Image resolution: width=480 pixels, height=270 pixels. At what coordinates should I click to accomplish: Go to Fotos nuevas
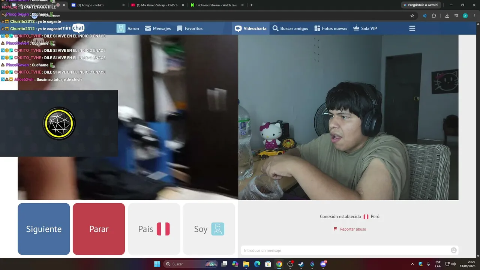click(x=331, y=28)
